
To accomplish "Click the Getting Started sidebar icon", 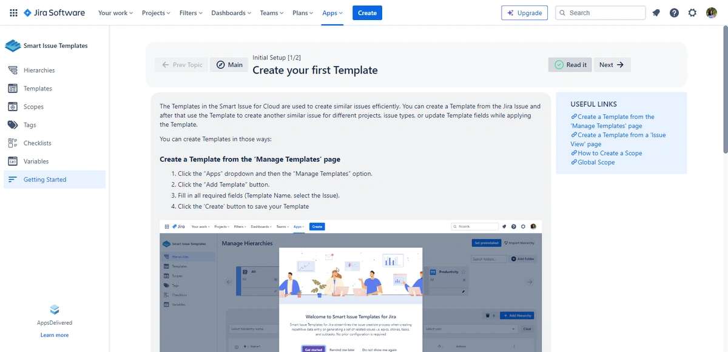I will point(13,180).
